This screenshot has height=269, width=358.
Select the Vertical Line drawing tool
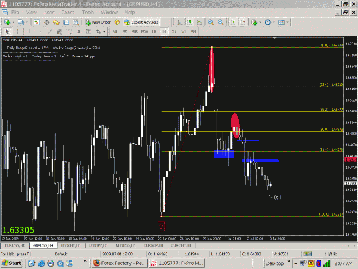point(30,32)
